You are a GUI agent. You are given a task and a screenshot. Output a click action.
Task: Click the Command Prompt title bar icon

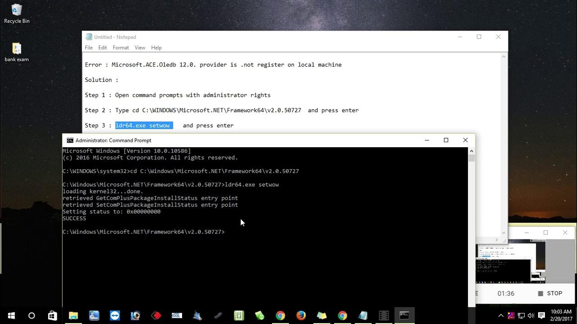point(70,140)
